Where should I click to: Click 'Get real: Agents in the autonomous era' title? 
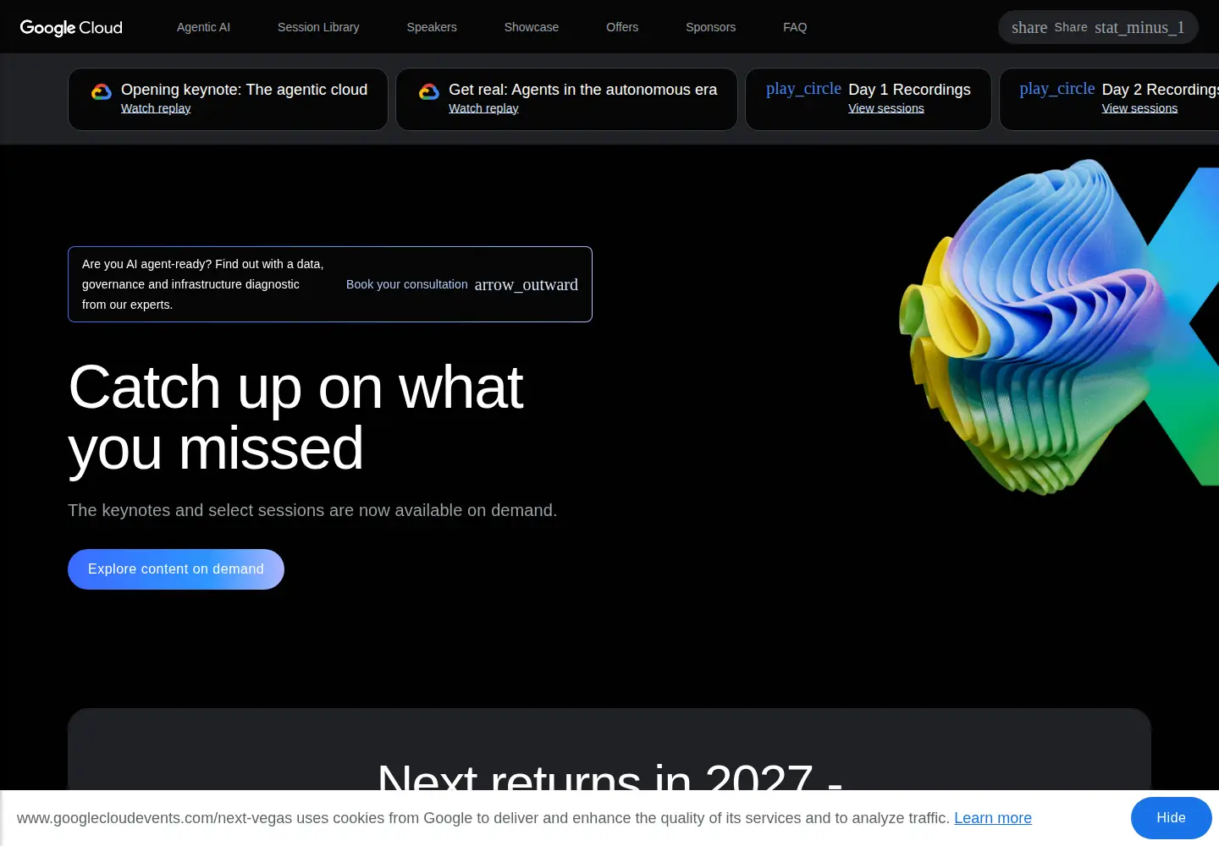tap(582, 90)
